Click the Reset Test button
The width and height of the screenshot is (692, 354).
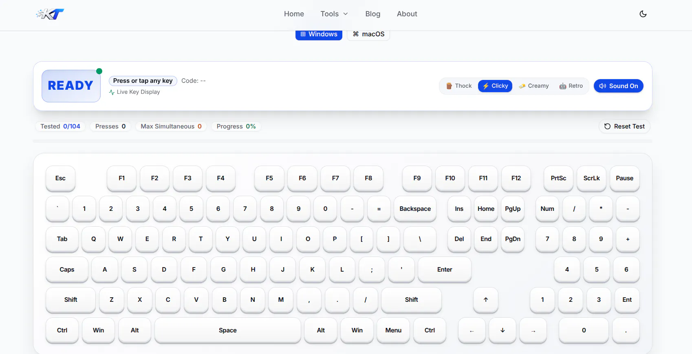(624, 126)
